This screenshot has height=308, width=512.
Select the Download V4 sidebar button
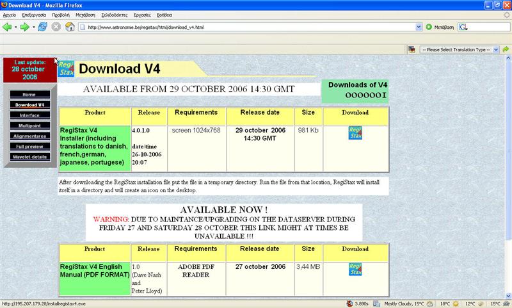pyautogui.click(x=29, y=105)
